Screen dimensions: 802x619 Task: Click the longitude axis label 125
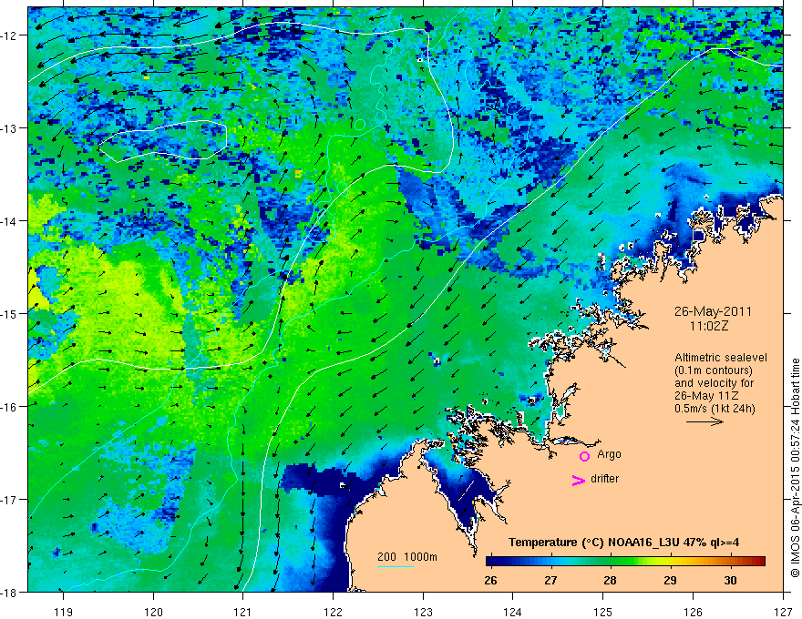click(603, 612)
